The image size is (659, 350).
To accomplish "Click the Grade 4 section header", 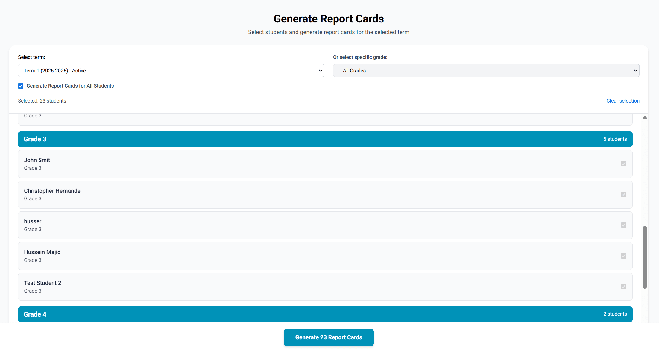I will (325, 314).
